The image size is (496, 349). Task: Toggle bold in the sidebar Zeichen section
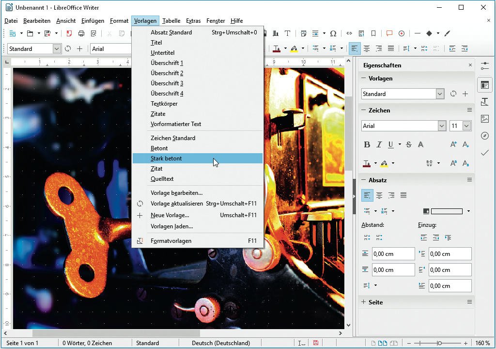tap(367, 144)
